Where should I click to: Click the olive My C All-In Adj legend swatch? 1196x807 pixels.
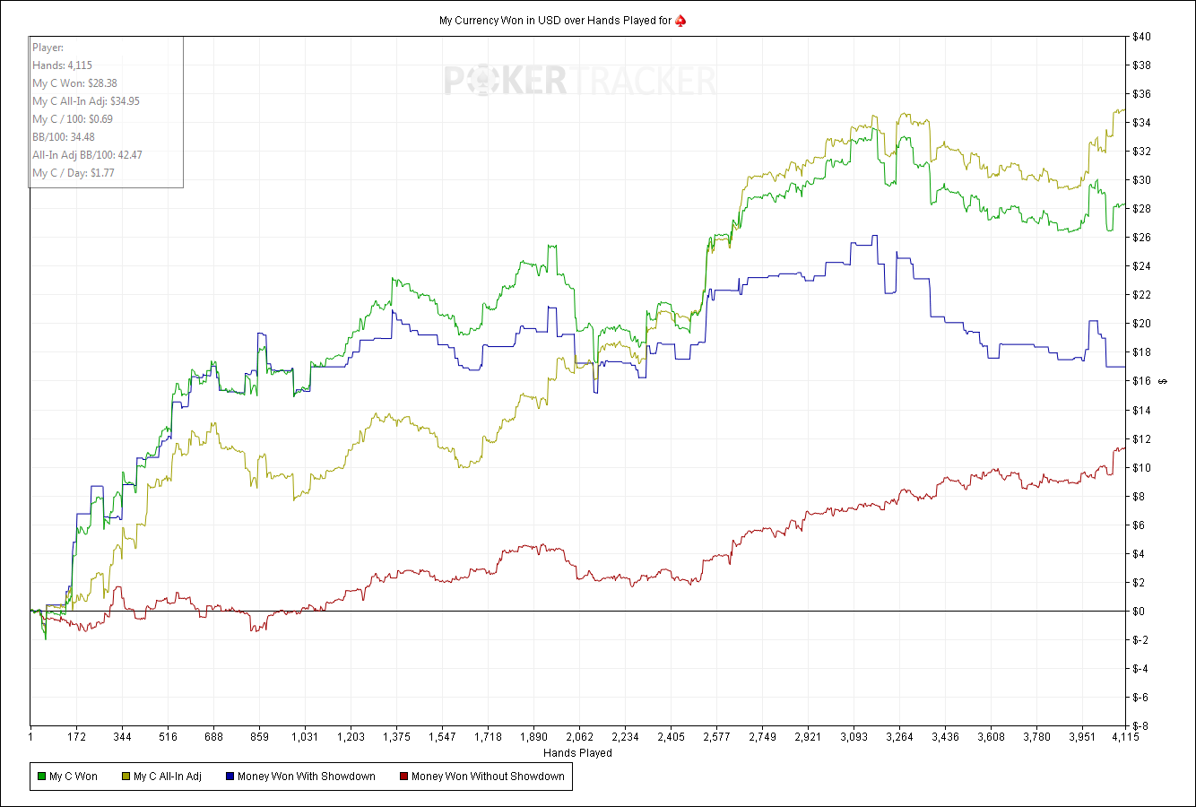coord(126,777)
